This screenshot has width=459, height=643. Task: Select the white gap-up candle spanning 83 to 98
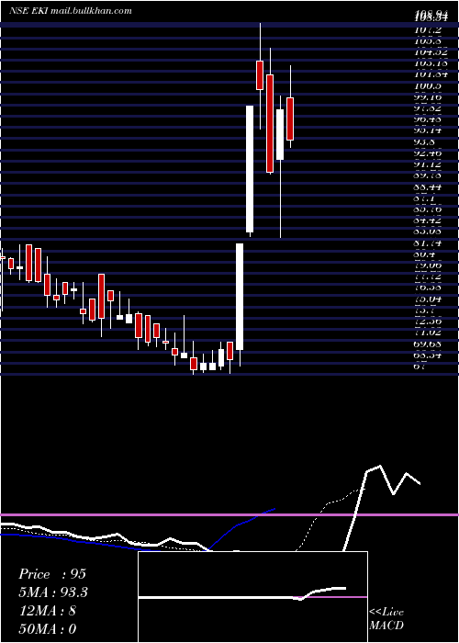click(x=250, y=169)
